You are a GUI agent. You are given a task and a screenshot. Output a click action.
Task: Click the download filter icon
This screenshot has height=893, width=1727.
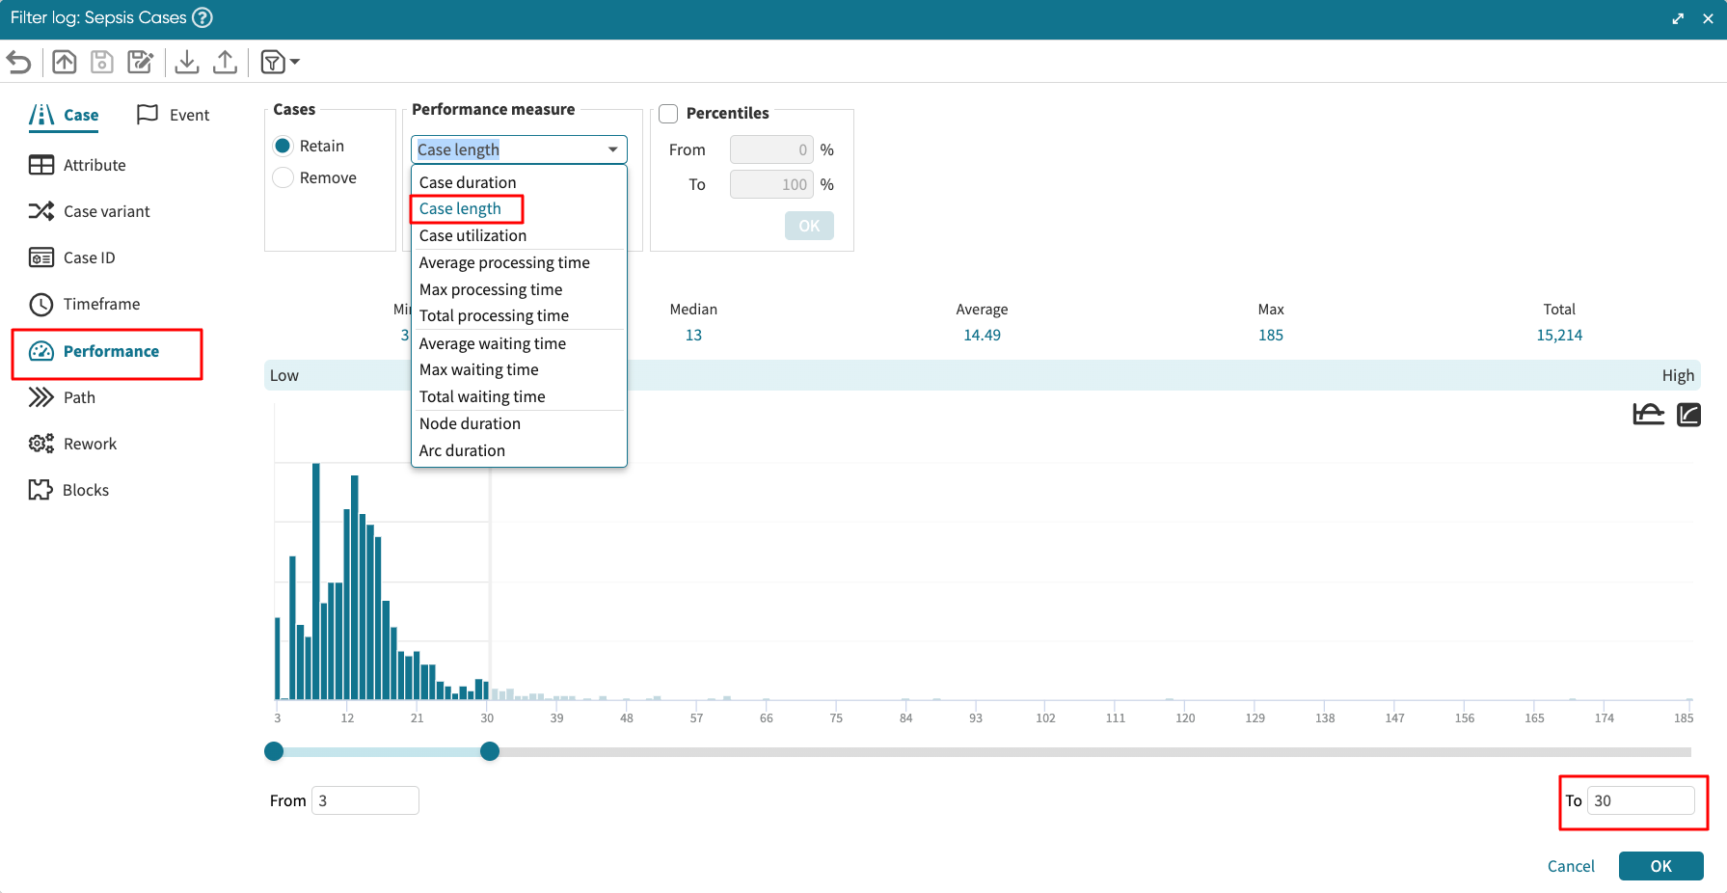point(187,63)
